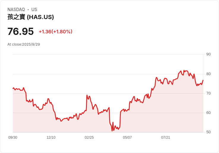The width and height of the screenshot is (219, 153).
Task: Click the 12/10 date axis label
Action: point(51,137)
